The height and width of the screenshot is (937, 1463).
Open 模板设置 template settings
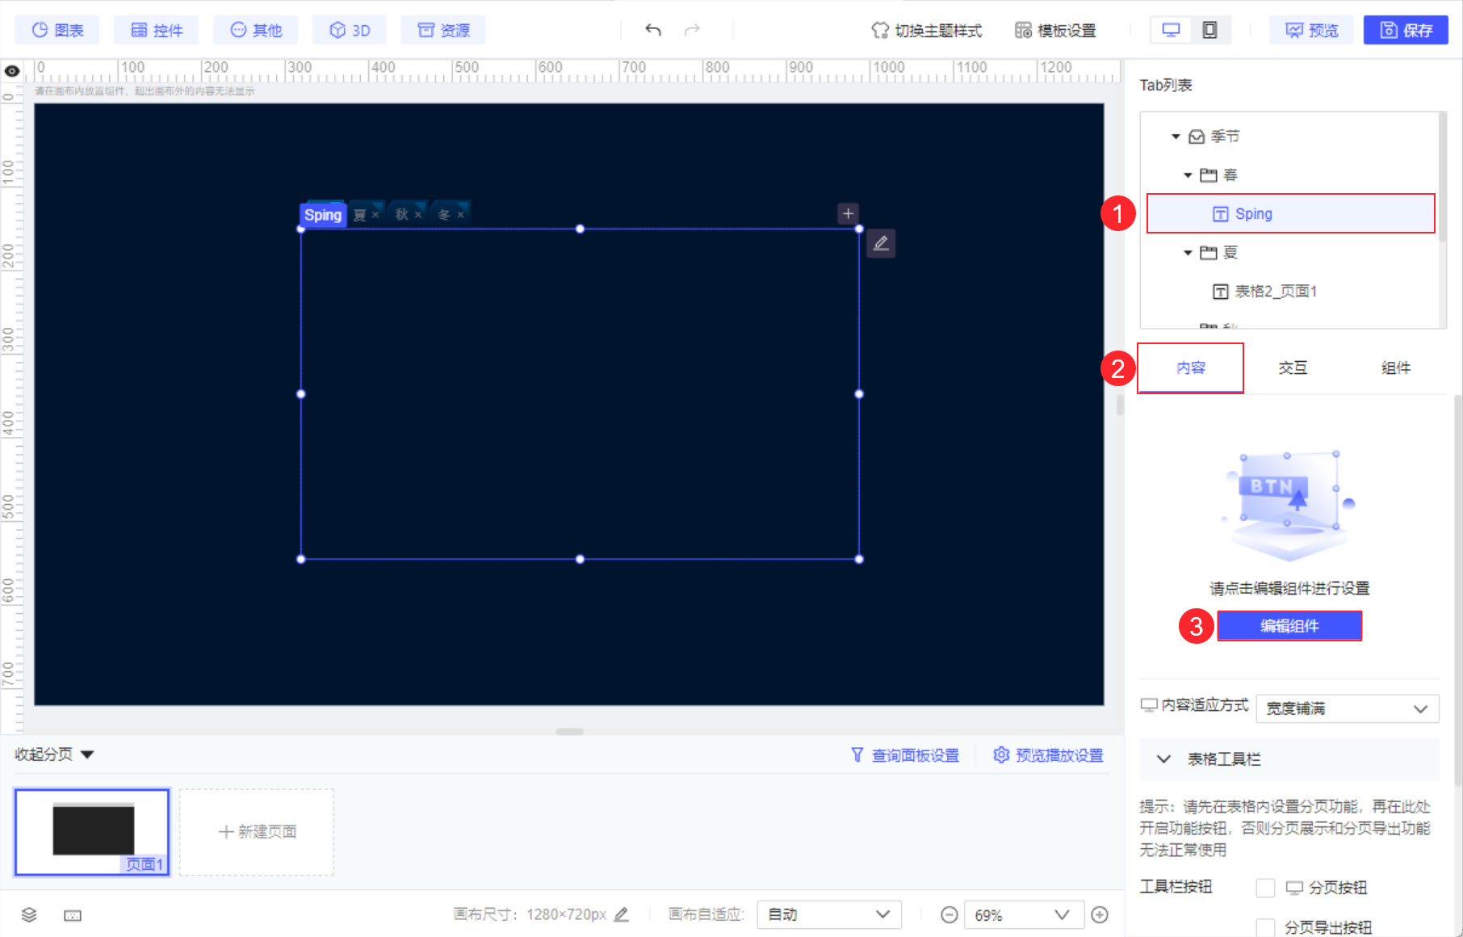pos(1055,31)
